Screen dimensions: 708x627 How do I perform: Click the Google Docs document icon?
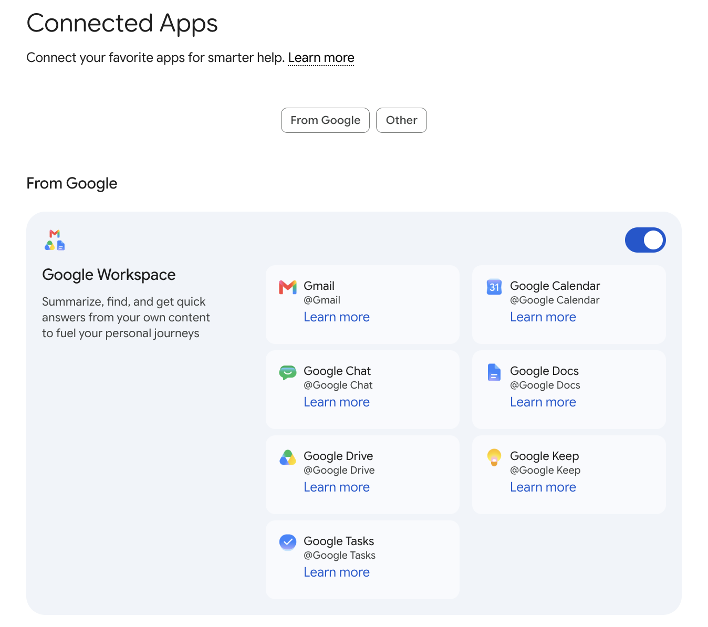pyautogui.click(x=494, y=372)
